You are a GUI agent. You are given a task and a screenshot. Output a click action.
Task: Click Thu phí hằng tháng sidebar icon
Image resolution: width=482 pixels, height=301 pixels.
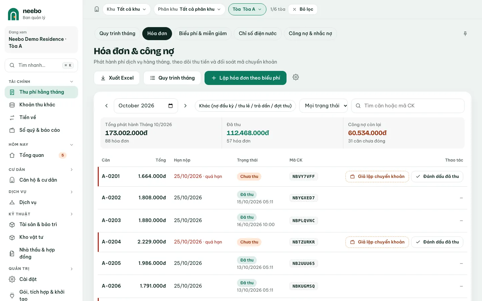[12, 92]
